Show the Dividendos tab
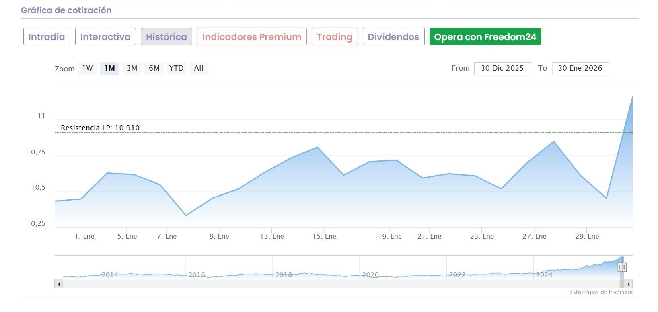 pyautogui.click(x=393, y=37)
